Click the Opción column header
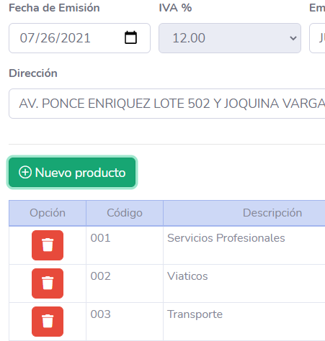Image resolution: width=325 pixels, height=341 pixels. pyautogui.click(x=48, y=213)
